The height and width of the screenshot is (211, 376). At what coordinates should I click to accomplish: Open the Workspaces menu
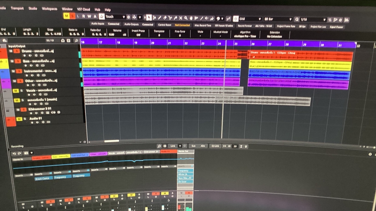point(49,9)
